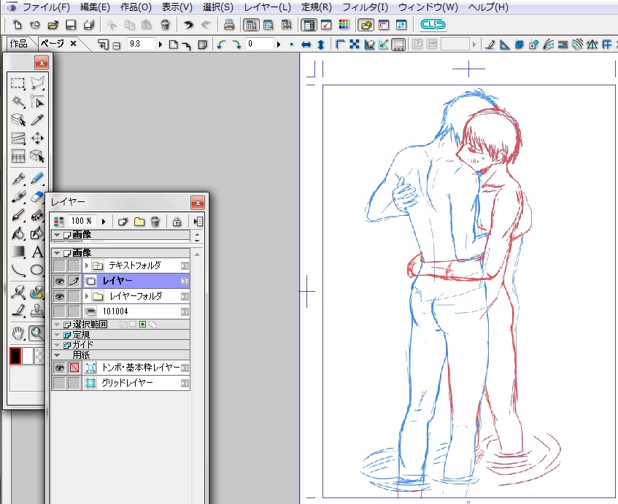Select the eyedropper tool
The height and width of the screenshot is (504, 618).
(37, 120)
